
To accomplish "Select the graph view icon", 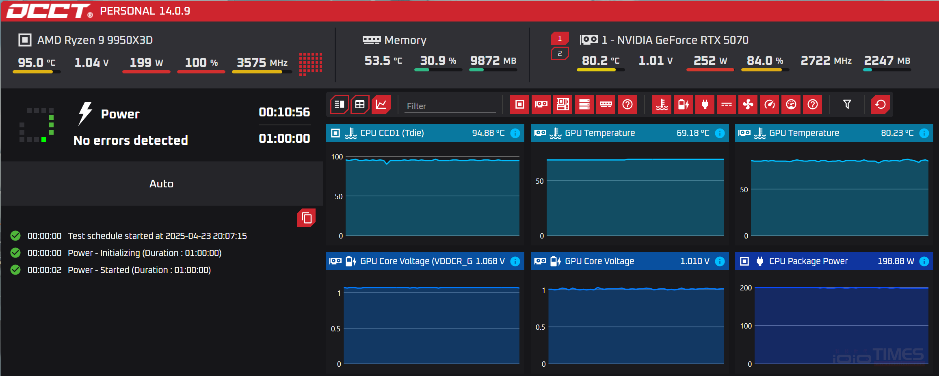I will coord(381,105).
